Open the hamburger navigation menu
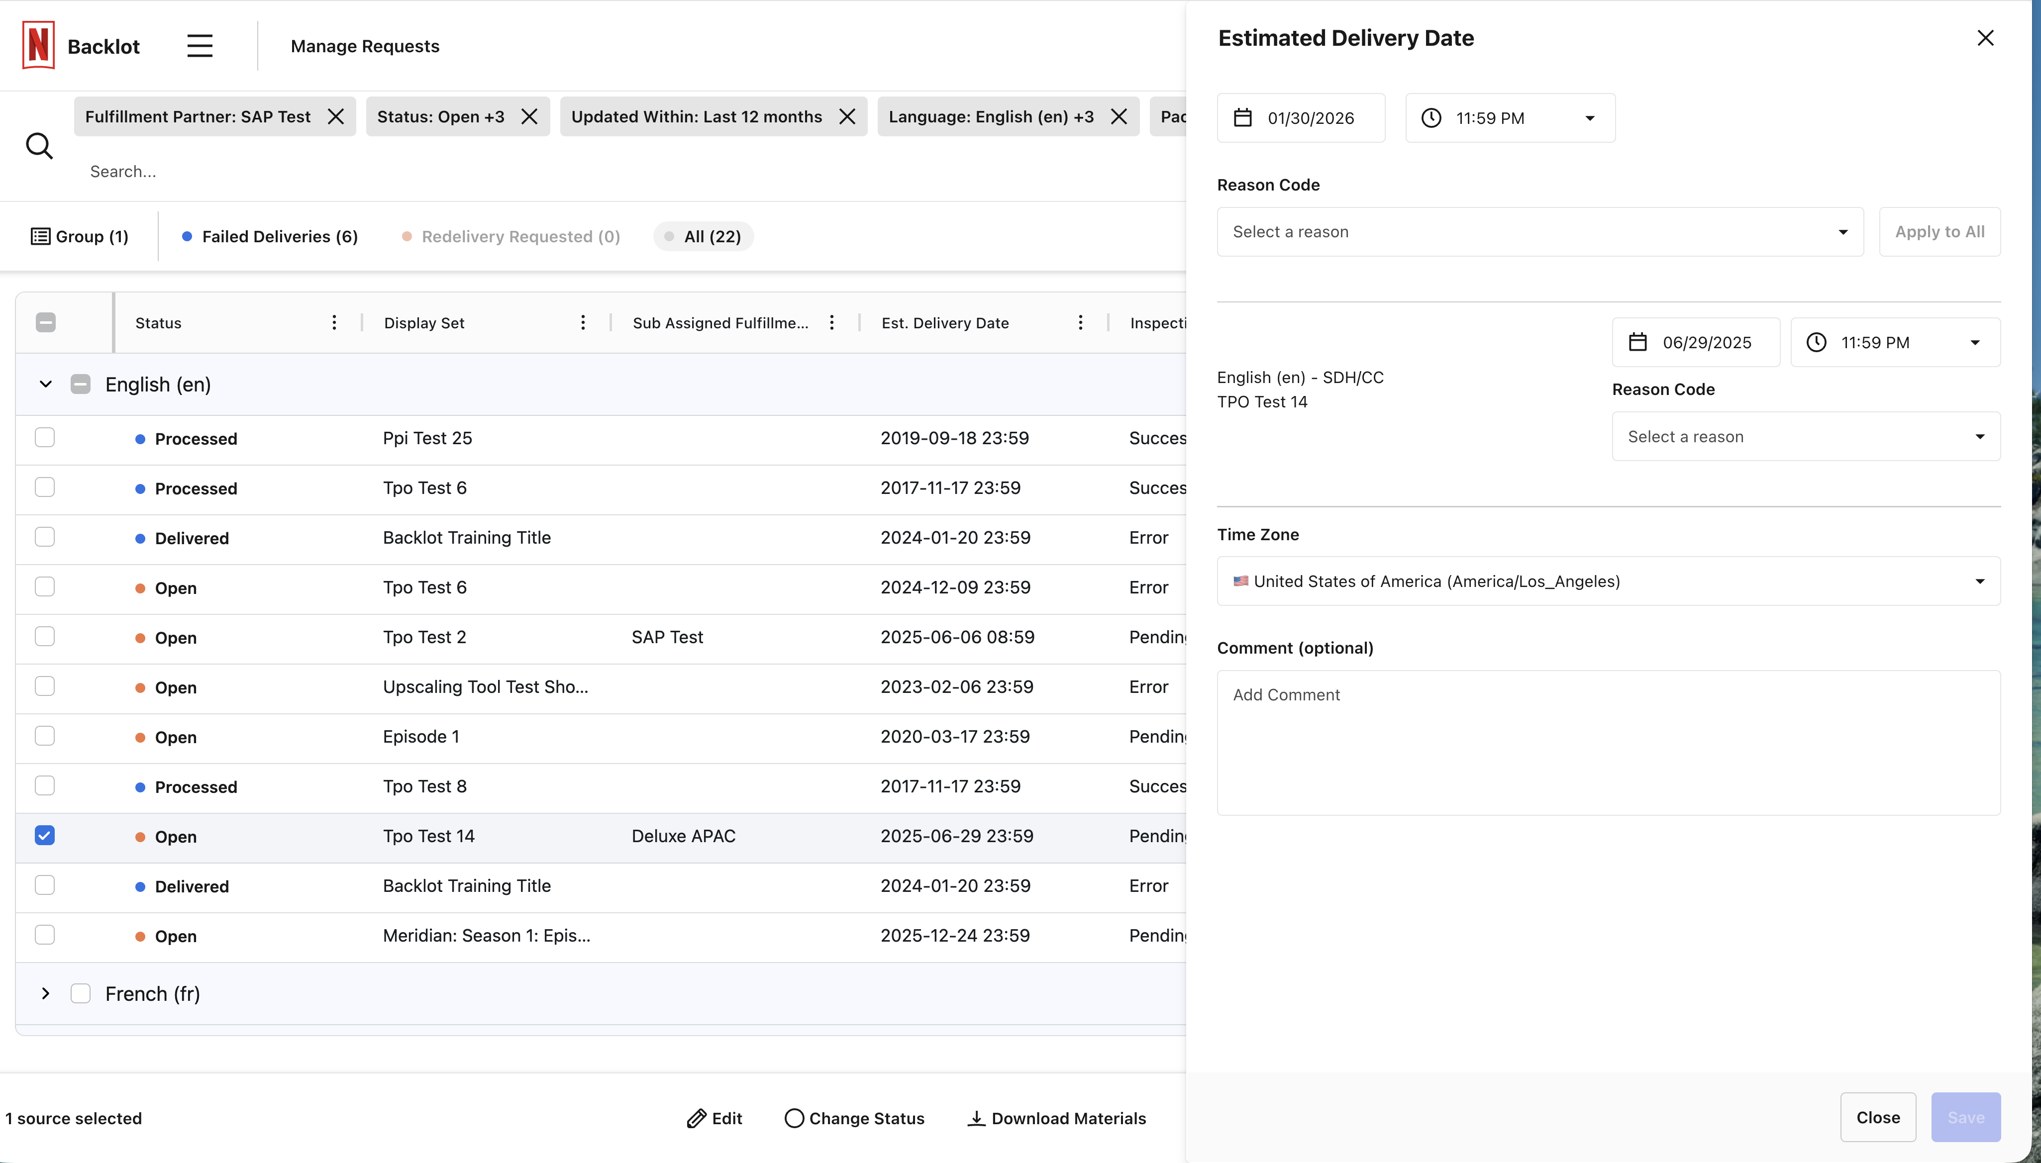 200,46
